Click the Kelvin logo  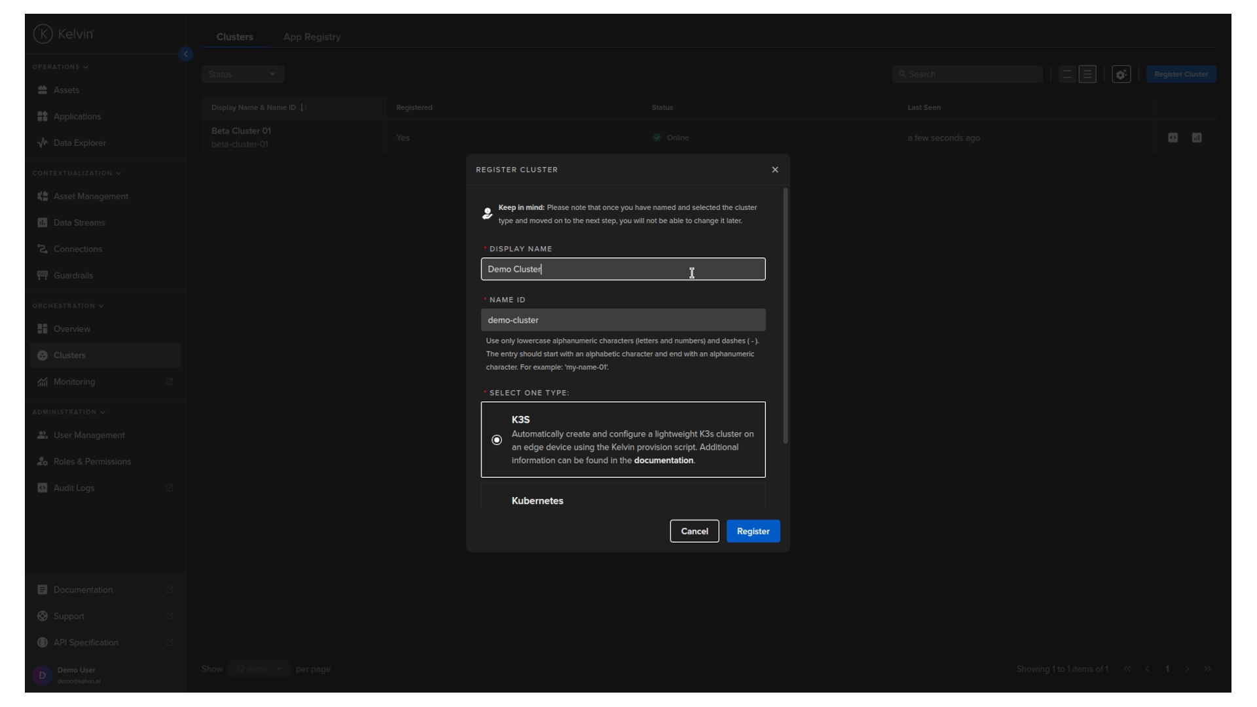[64, 33]
